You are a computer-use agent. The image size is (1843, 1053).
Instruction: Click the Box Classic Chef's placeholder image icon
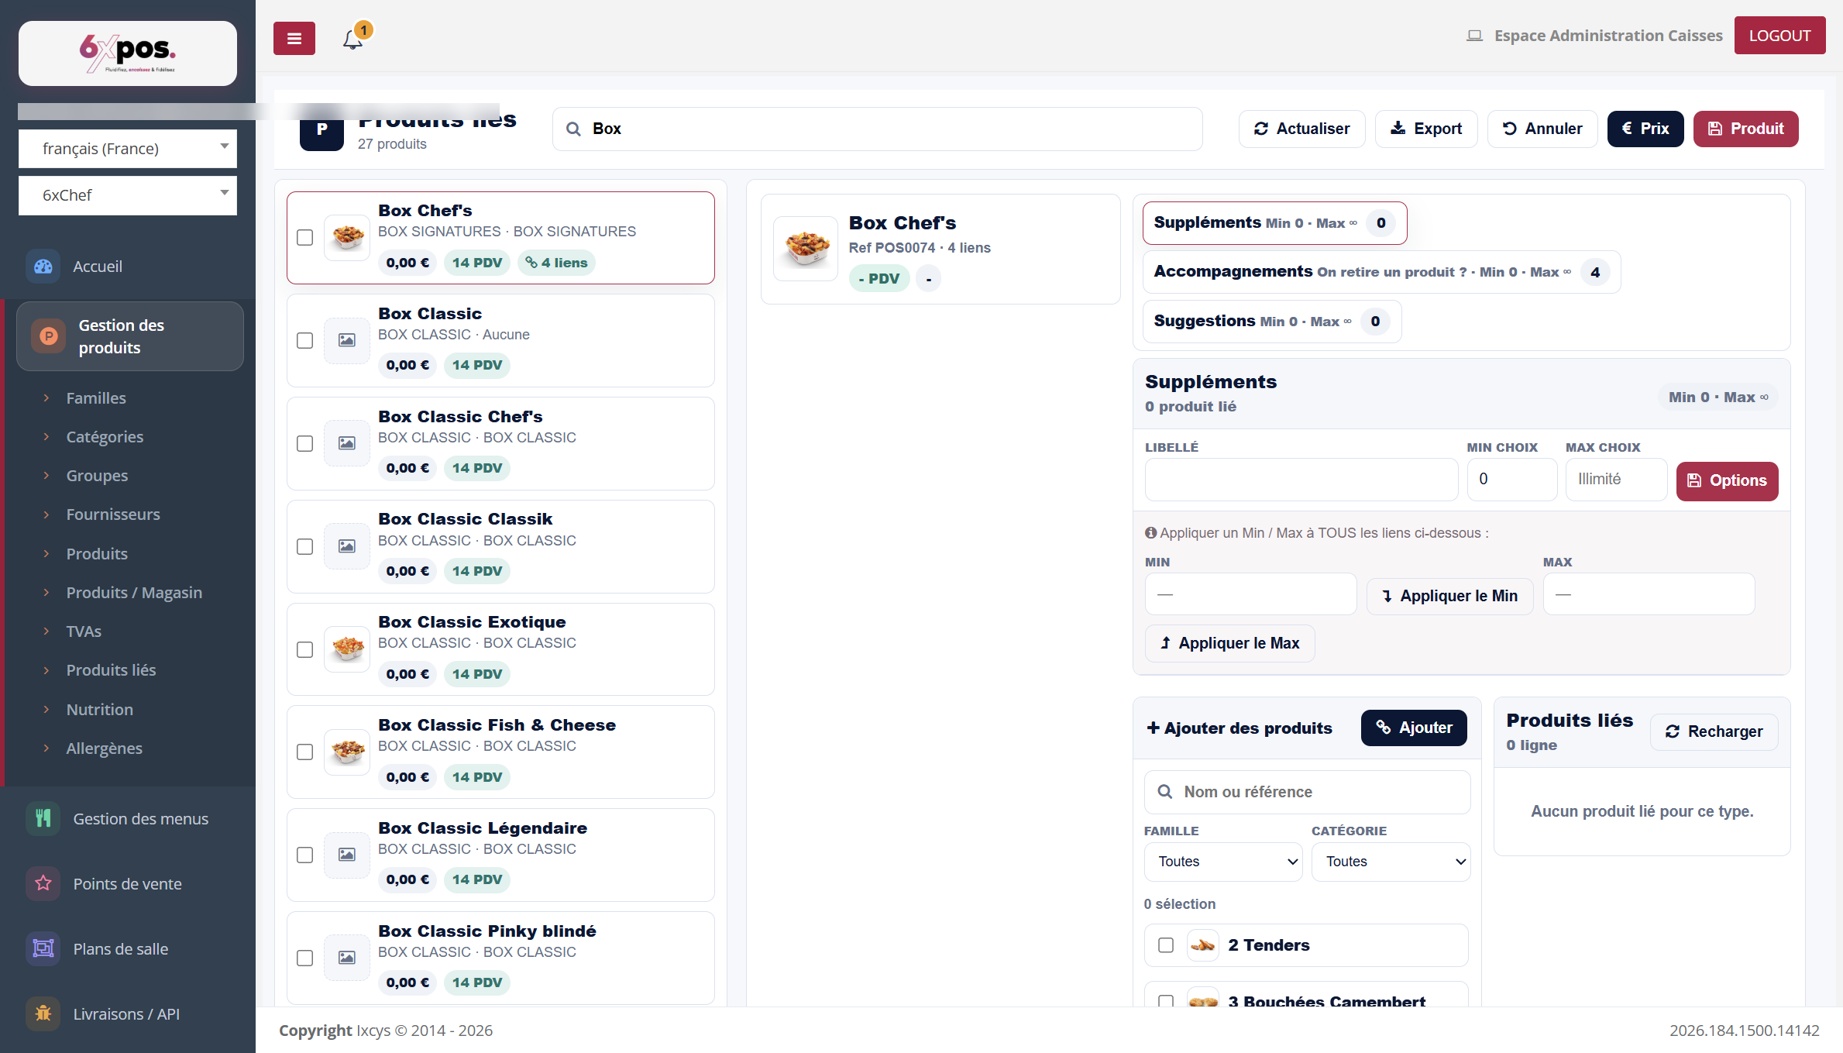click(x=347, y=443)
